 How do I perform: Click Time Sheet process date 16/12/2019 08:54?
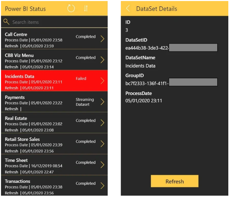pyautogui.click(x=47, y=166)
